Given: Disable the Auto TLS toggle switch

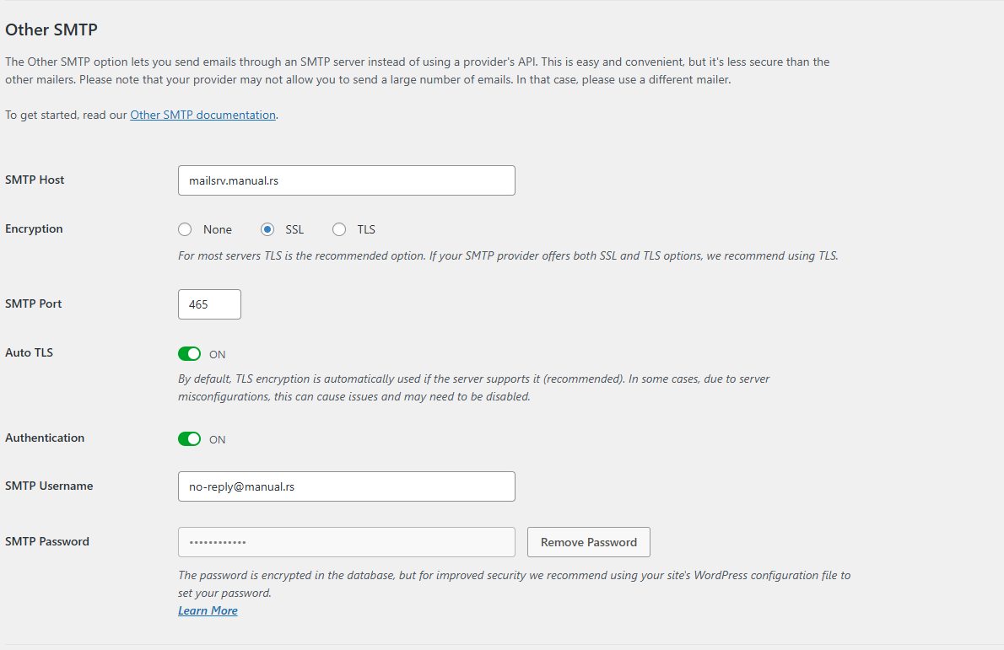Looking at the screenshot, I should click(190, 354).
